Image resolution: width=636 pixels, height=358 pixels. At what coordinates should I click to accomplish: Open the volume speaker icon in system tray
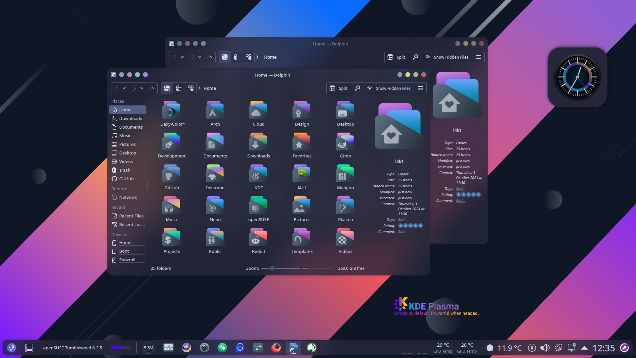click(545, 348)
